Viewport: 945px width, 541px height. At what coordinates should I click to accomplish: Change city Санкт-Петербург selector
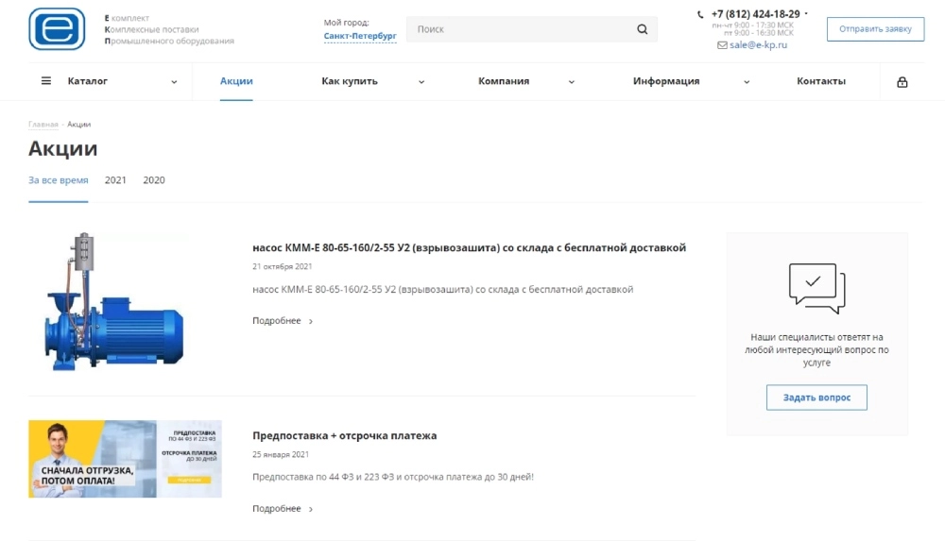[x=360, y=36]
